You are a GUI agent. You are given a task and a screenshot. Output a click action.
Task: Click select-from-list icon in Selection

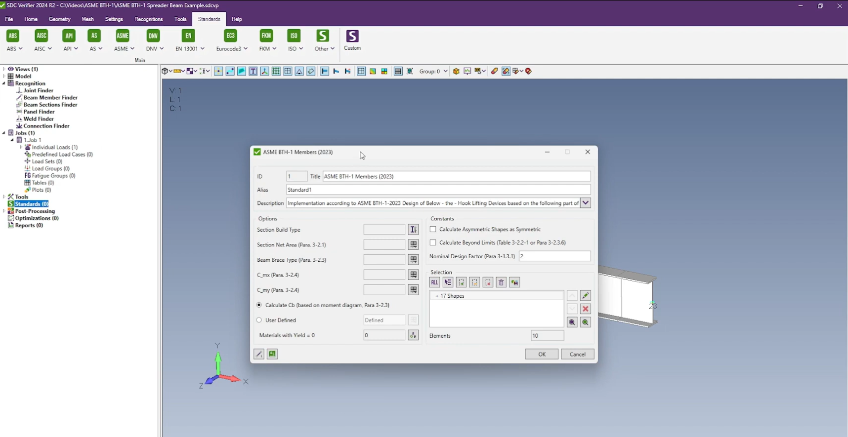(448, 282)
